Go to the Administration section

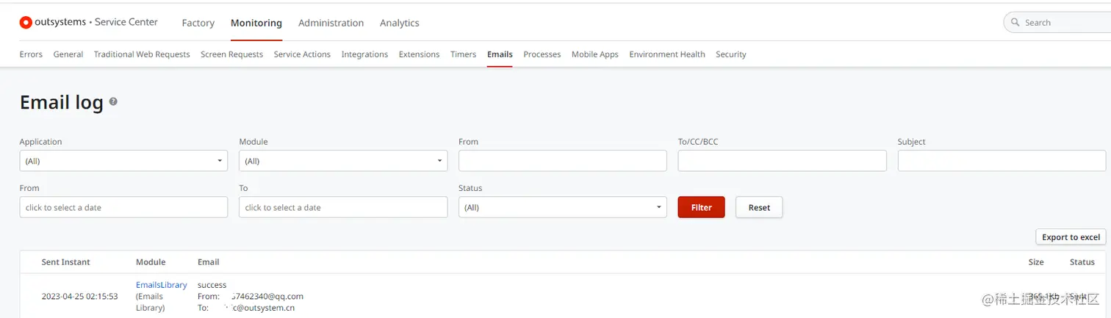coord(331,23)
